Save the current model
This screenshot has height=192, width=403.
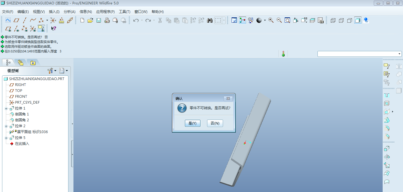(x=99, y=20)
